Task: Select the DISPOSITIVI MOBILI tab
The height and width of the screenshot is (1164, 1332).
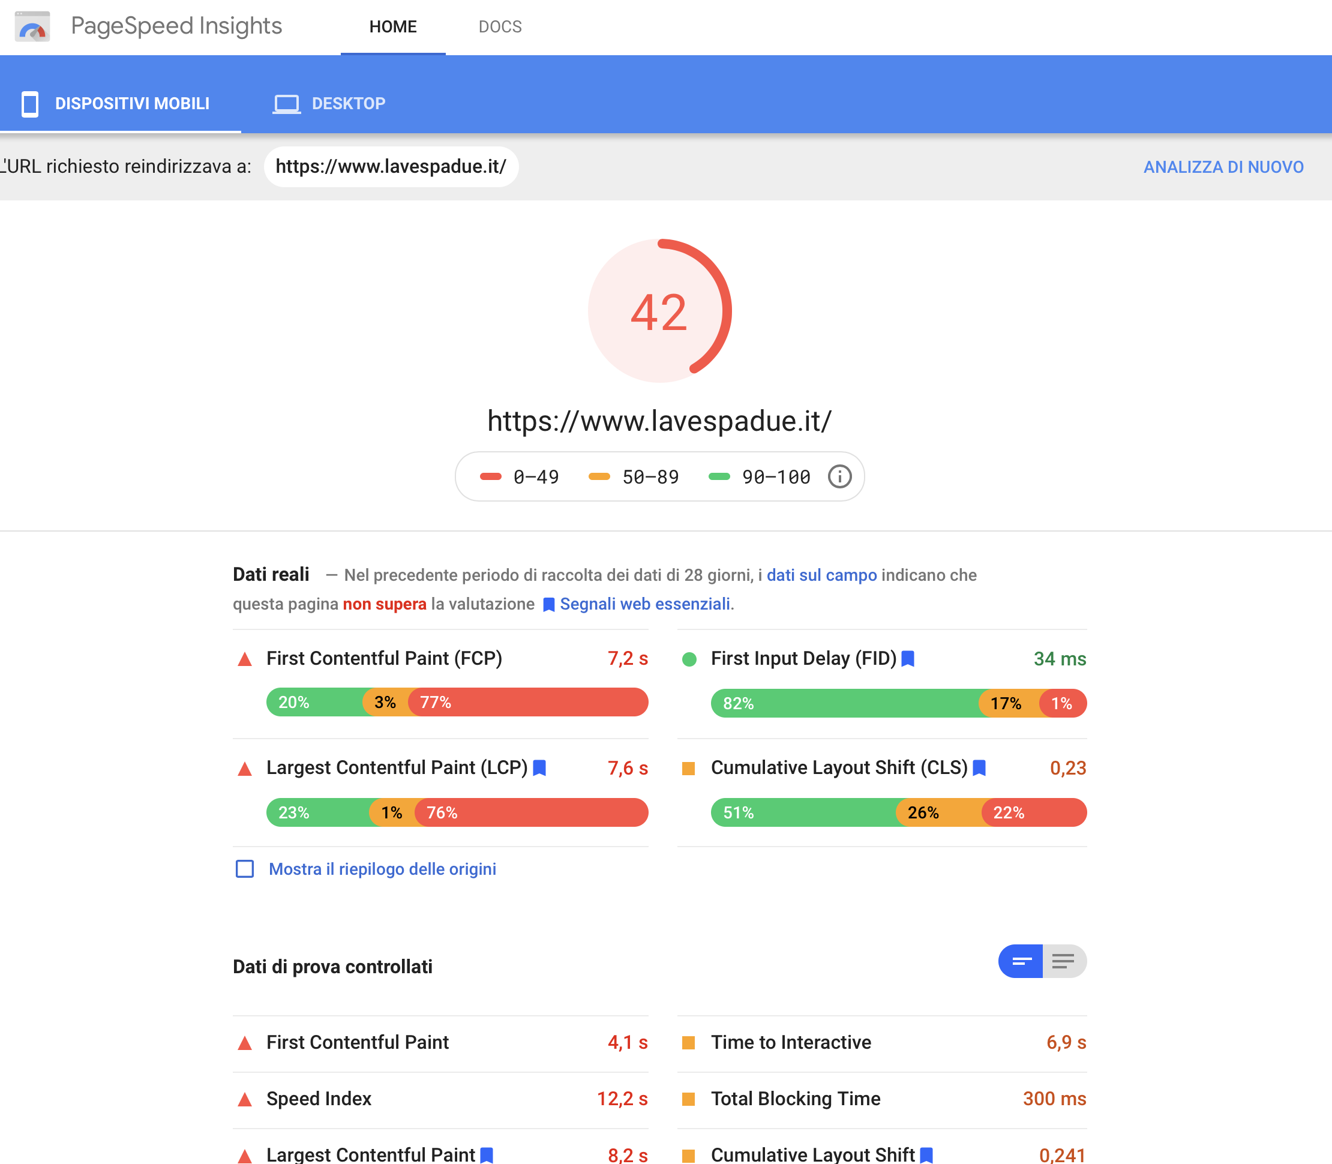Action: point(120,104)
